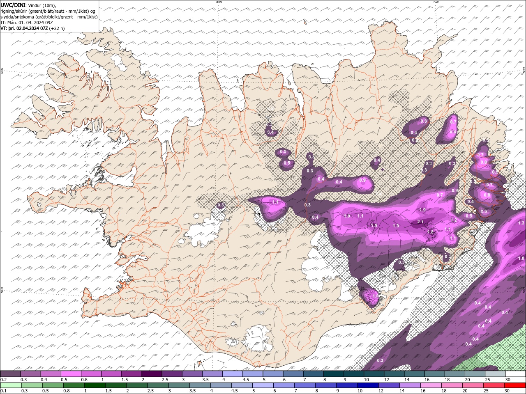Click the 3 swatch in bottom legend row
The width and height of the screenshot is (526, 394).
click(179, 385)
